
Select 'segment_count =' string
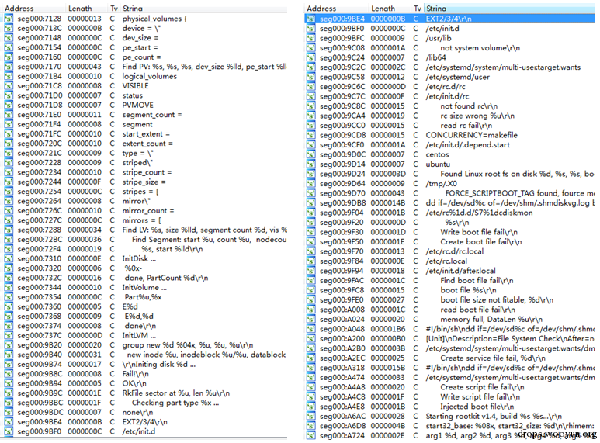coord(152,115)
